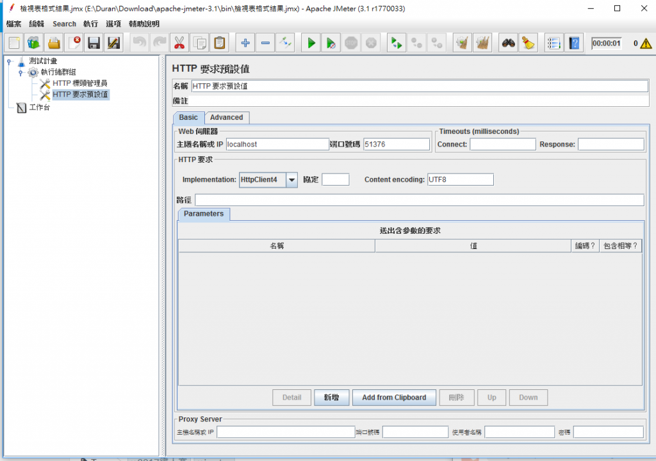Click the New test plan icon
The height and width of the screenshot is (461, 656).
[x=14, y=43]
